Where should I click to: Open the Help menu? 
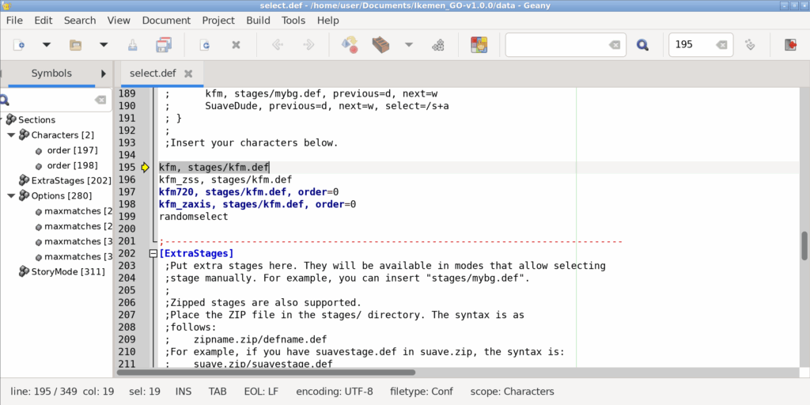(328, 20)
